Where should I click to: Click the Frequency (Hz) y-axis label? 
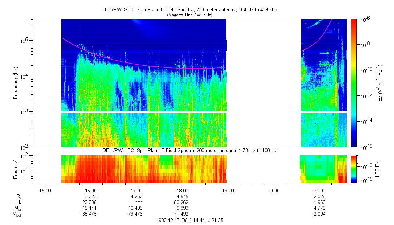coord(16,83)
